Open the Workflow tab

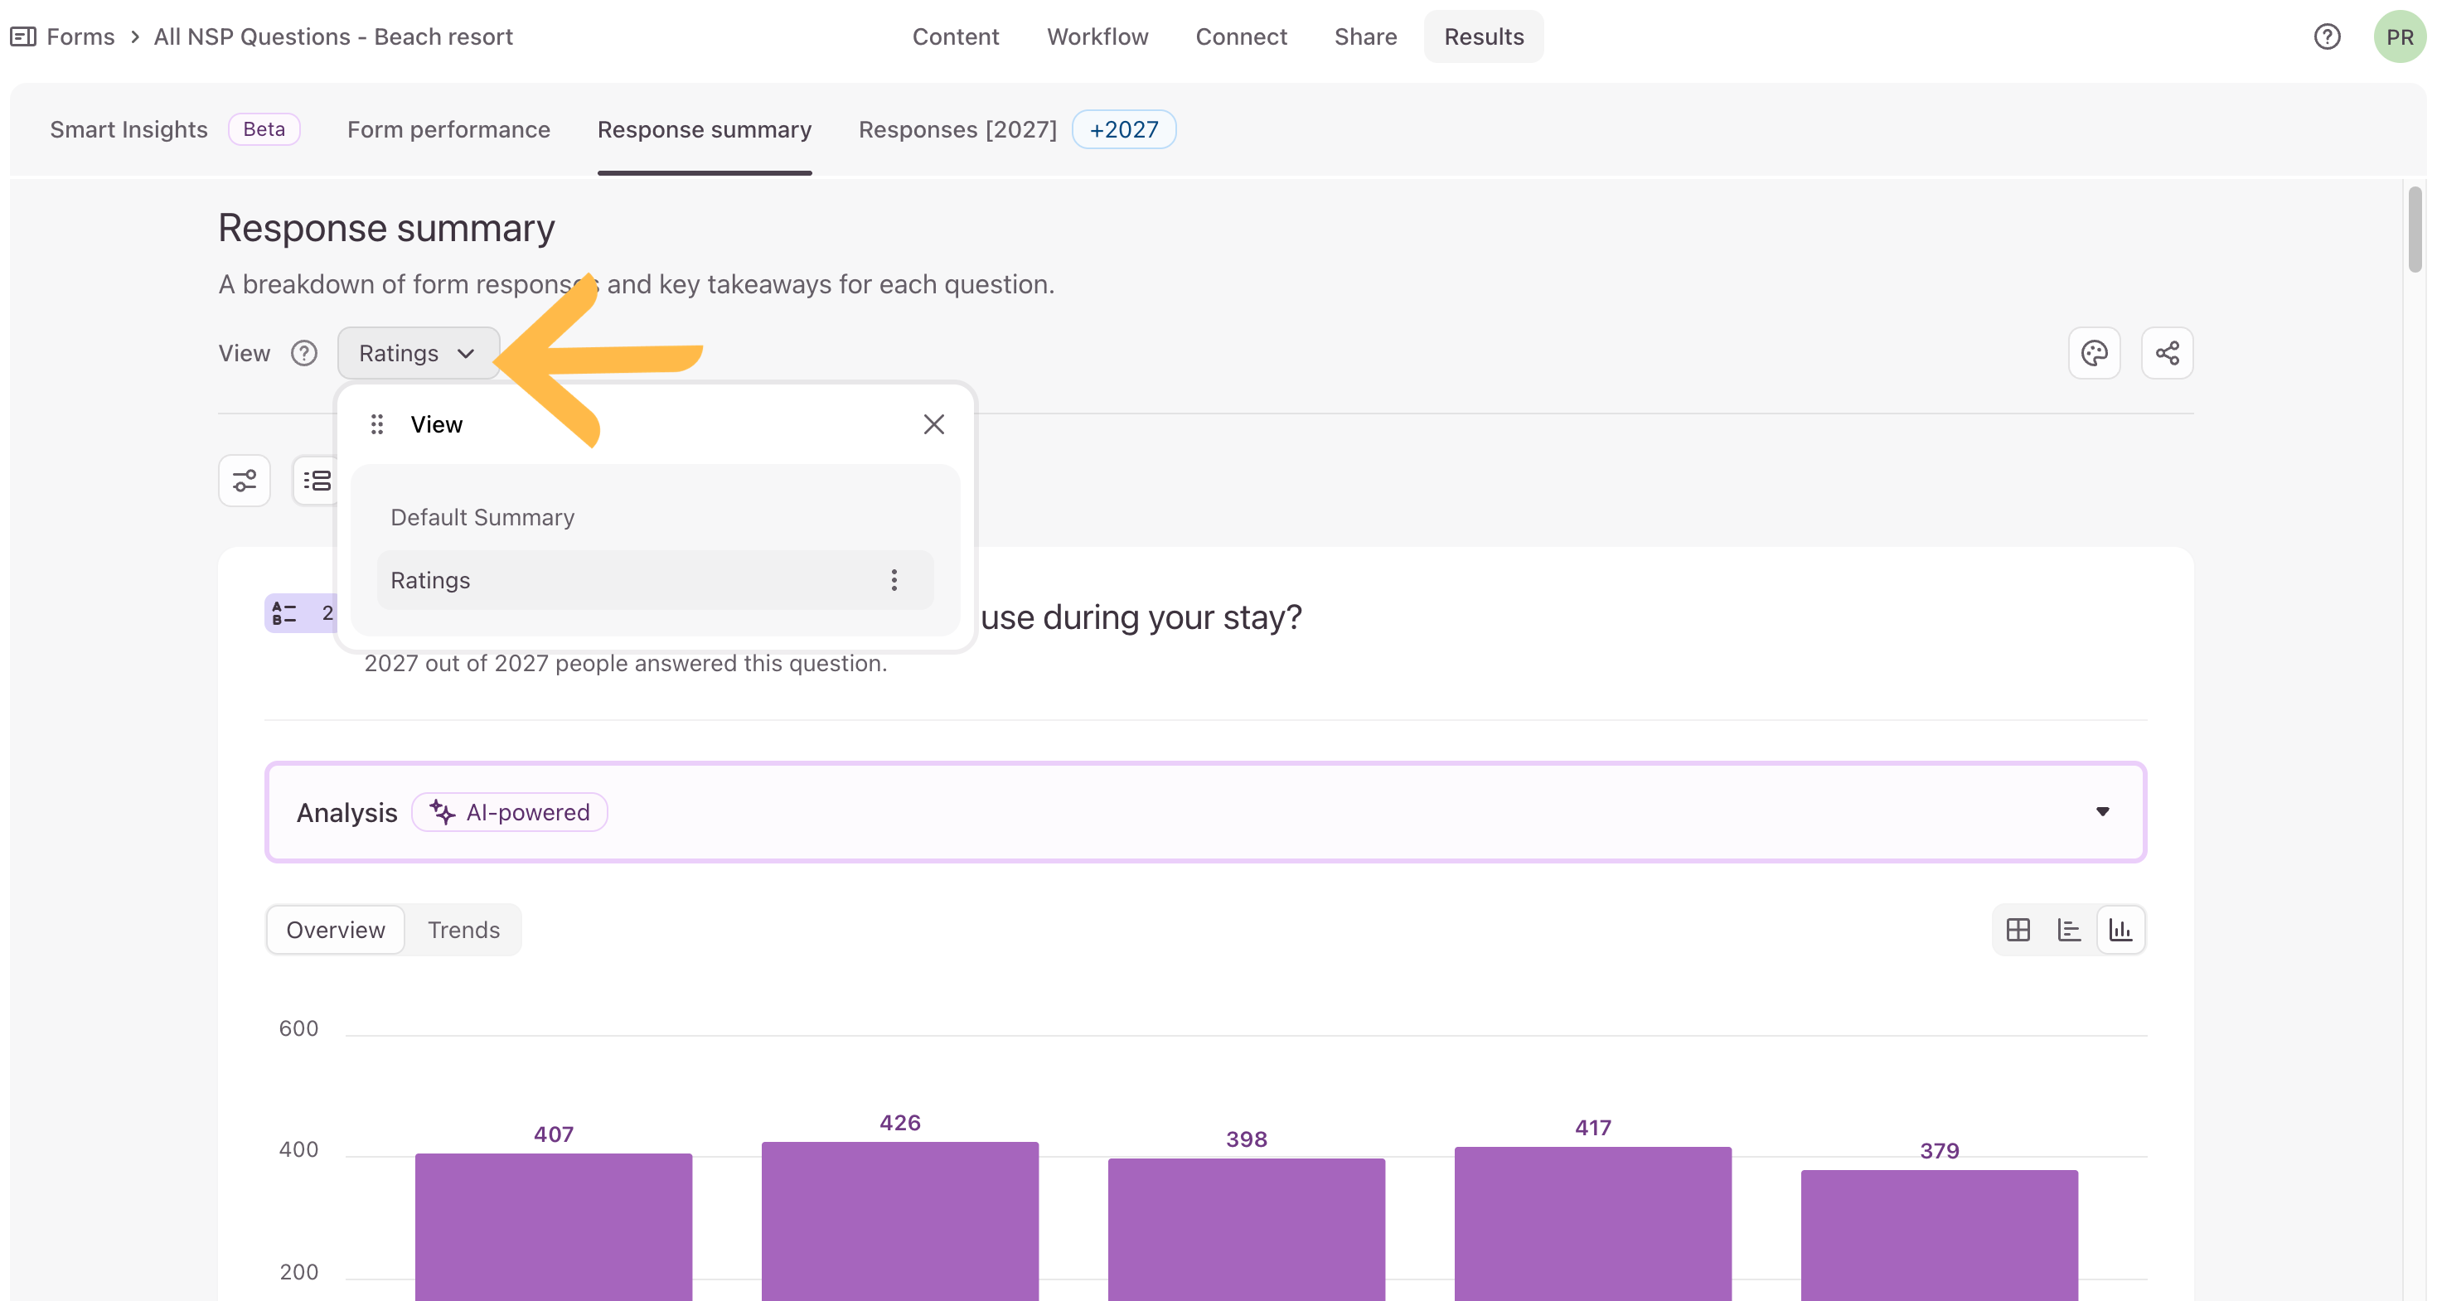pyautogui.click(x=1097, y=36)
